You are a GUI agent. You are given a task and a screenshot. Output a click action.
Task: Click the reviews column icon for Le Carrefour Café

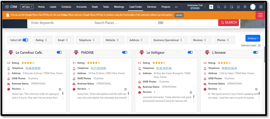(x=60, y=89)
